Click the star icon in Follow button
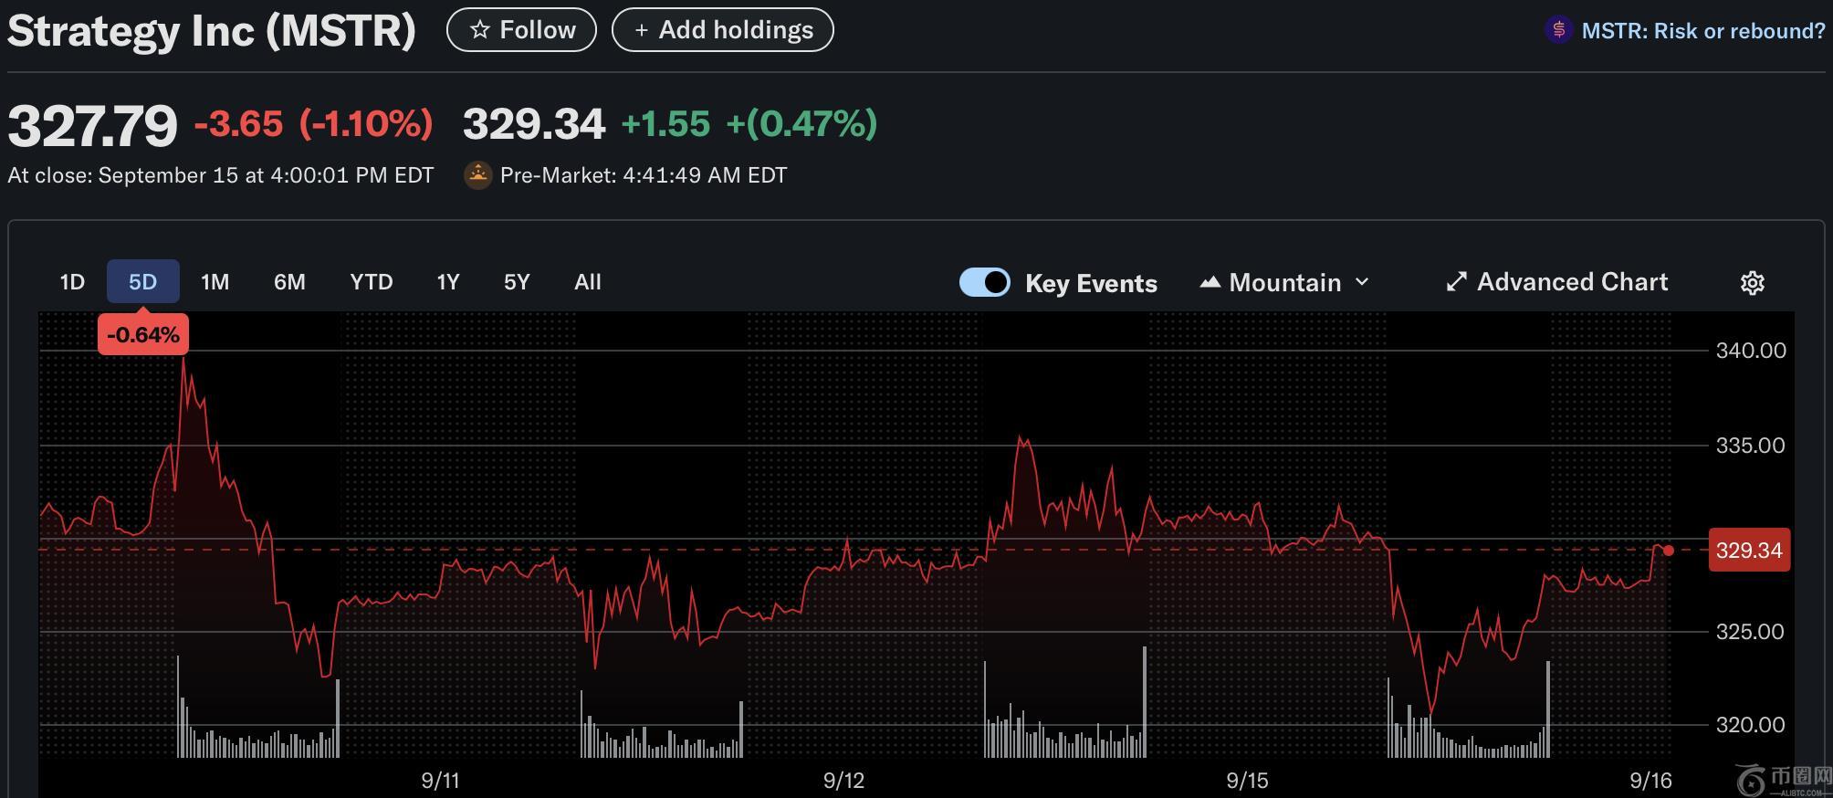This screenshot has width=1833, height=798. [x=479, y=30]
